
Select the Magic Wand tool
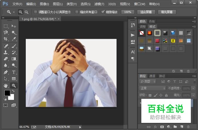coord(14,33)
